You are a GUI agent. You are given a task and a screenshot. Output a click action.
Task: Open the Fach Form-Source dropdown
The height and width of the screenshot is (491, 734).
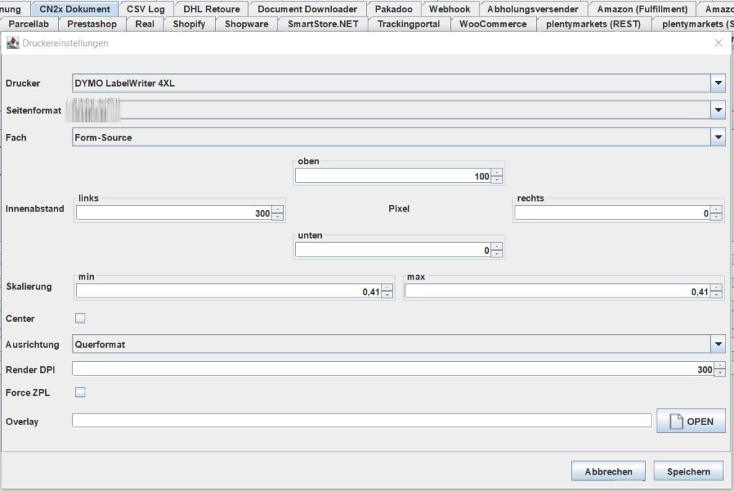coord(718,137)
